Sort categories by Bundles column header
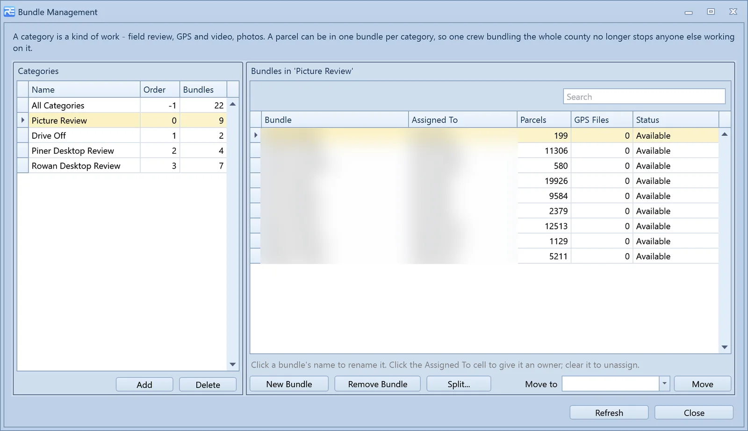Viewport: 748px width, 431px height. point(203,90)
